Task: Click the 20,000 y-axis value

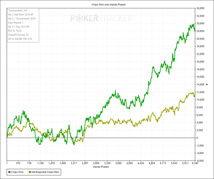Action: [x=200, y=62]
